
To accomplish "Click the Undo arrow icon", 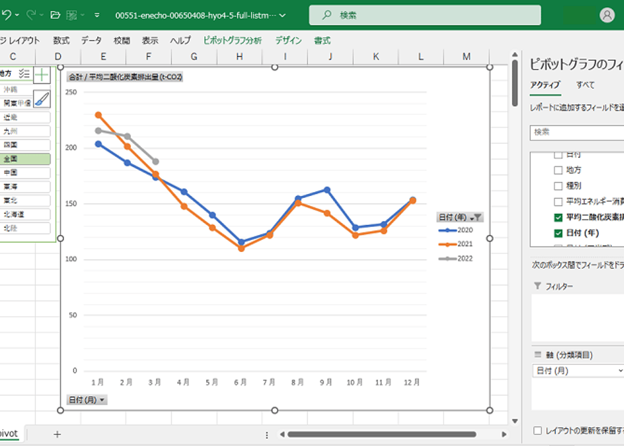I will (x=6, y=15).
